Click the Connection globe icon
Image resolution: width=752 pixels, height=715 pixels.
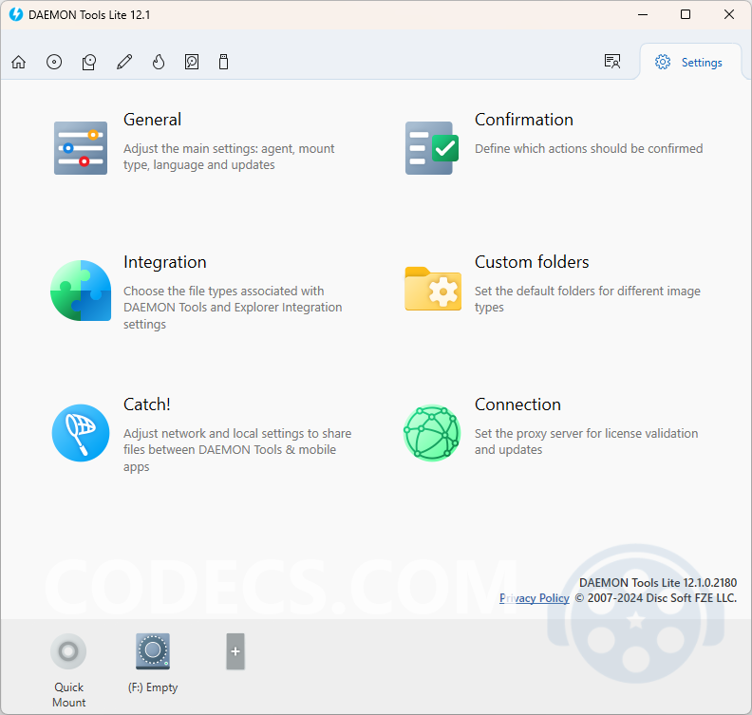click(432, 433)
